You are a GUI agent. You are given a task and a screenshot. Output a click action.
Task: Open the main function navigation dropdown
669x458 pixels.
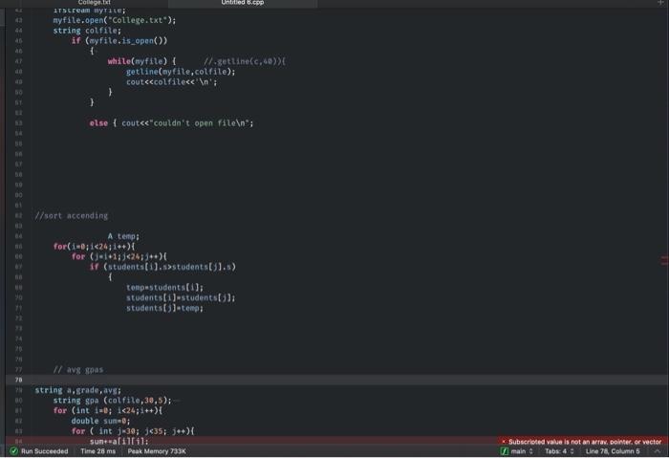(x=522, y=451)
